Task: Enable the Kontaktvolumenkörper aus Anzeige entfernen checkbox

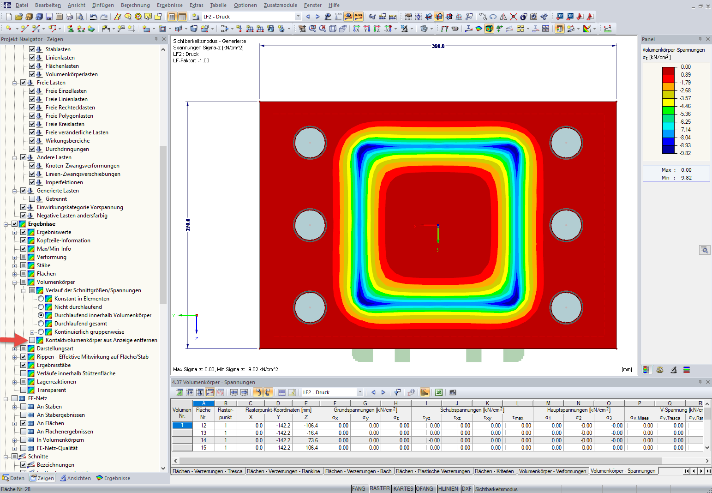Action: point(31,340)
